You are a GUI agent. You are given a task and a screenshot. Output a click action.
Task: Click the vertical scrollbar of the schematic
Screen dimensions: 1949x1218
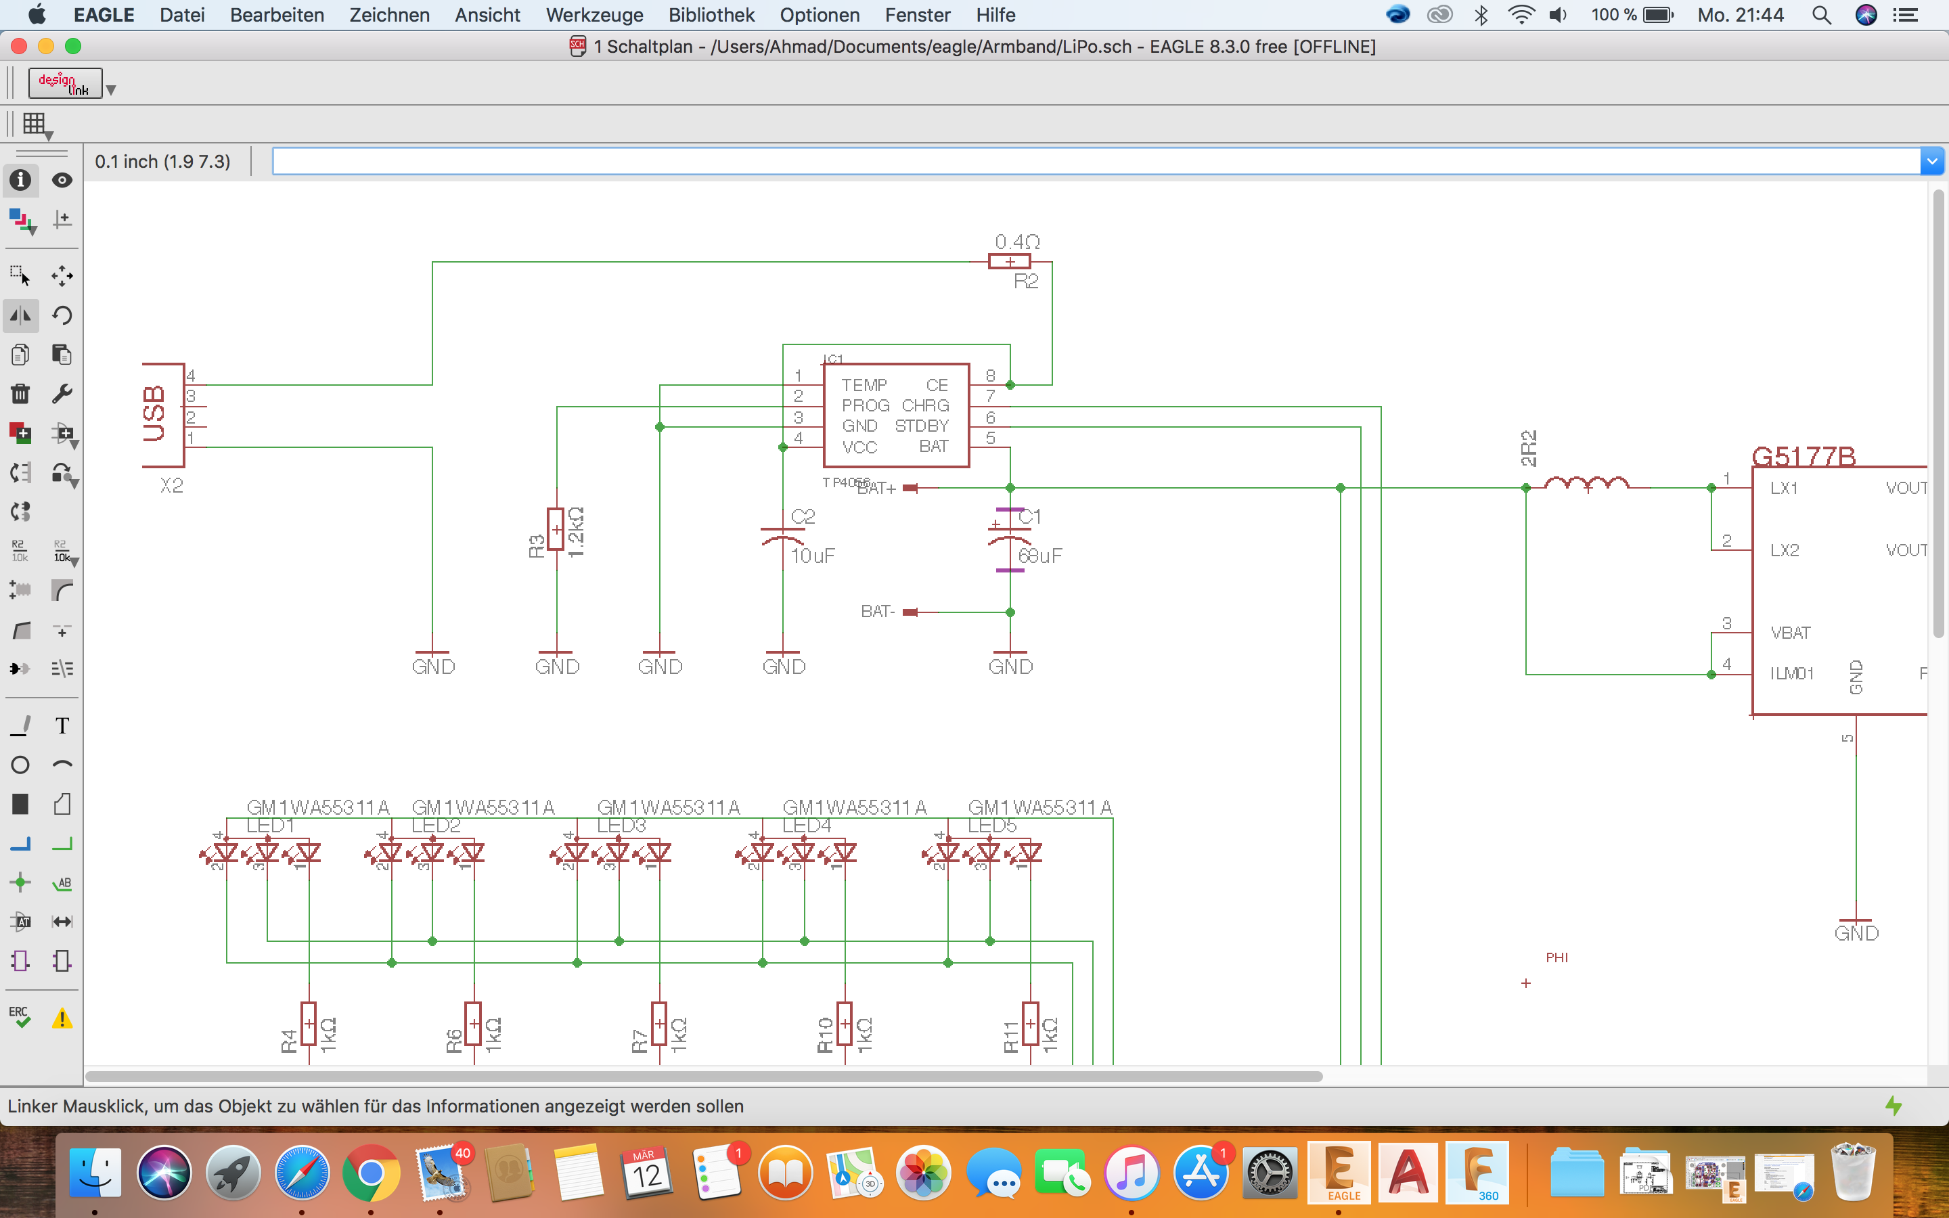pos(1939,413)
